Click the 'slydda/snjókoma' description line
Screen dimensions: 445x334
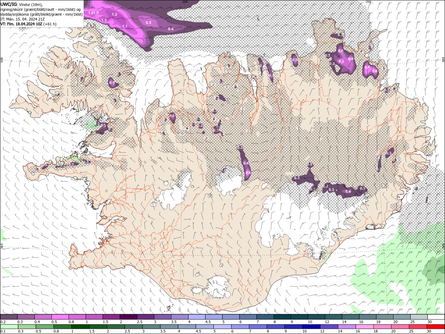click(41, 14)
